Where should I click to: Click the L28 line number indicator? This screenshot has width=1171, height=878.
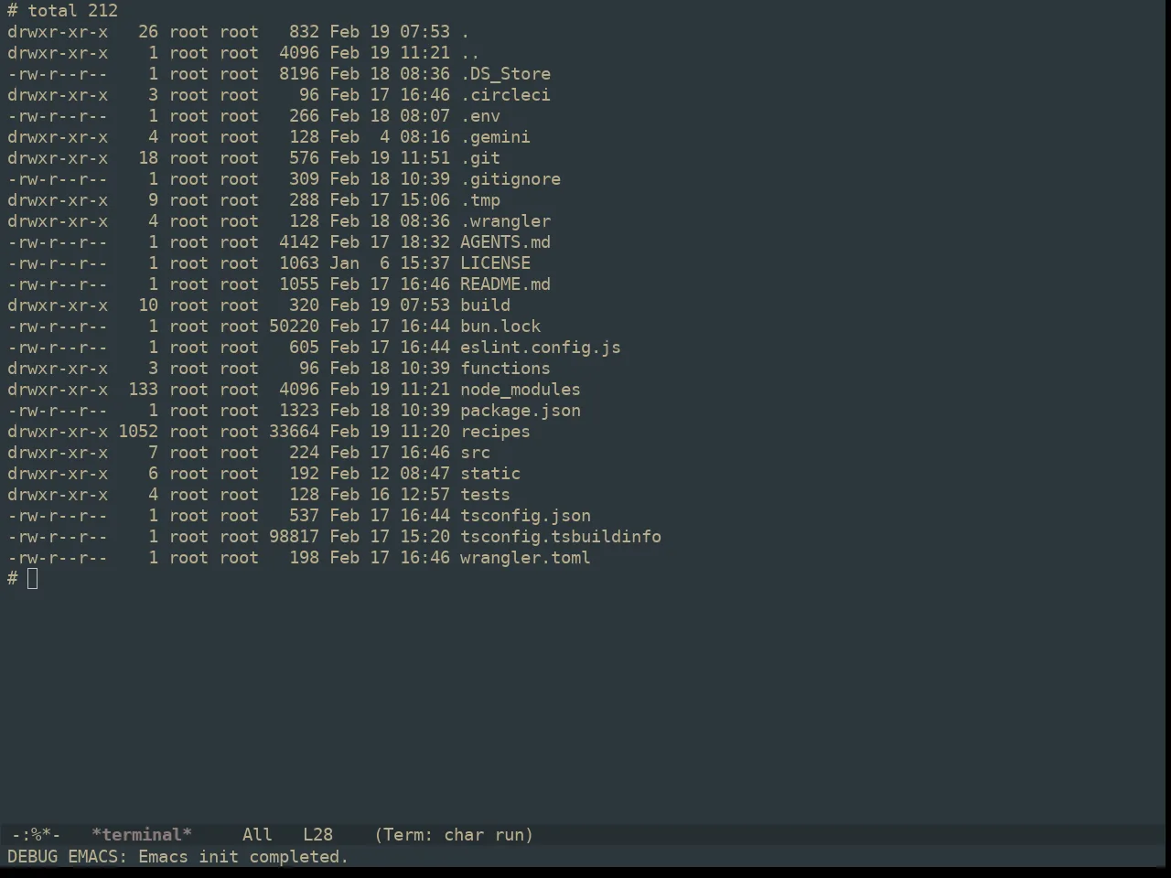[318, 834]
